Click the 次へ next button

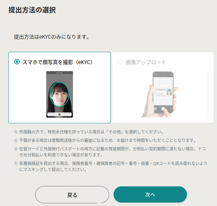(x=150, y=194)
